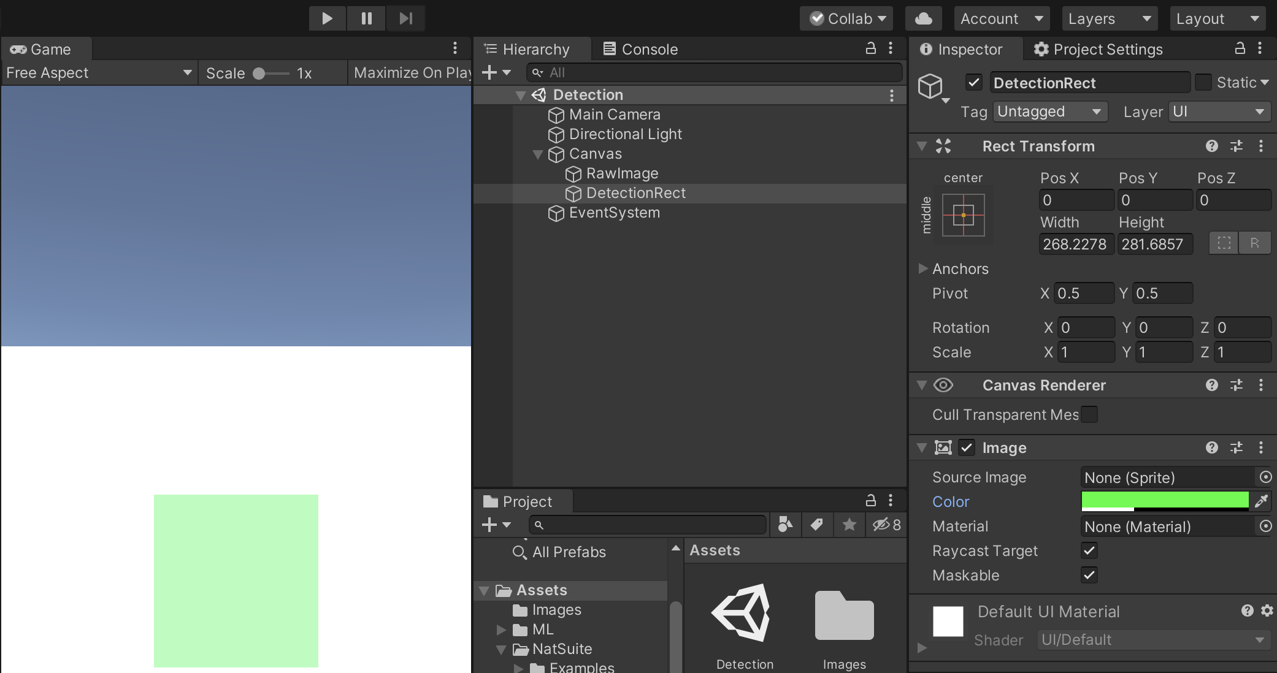Click the color eyedropper icon
Viewport: 1277px width, 673px height.
point(1262,501)
